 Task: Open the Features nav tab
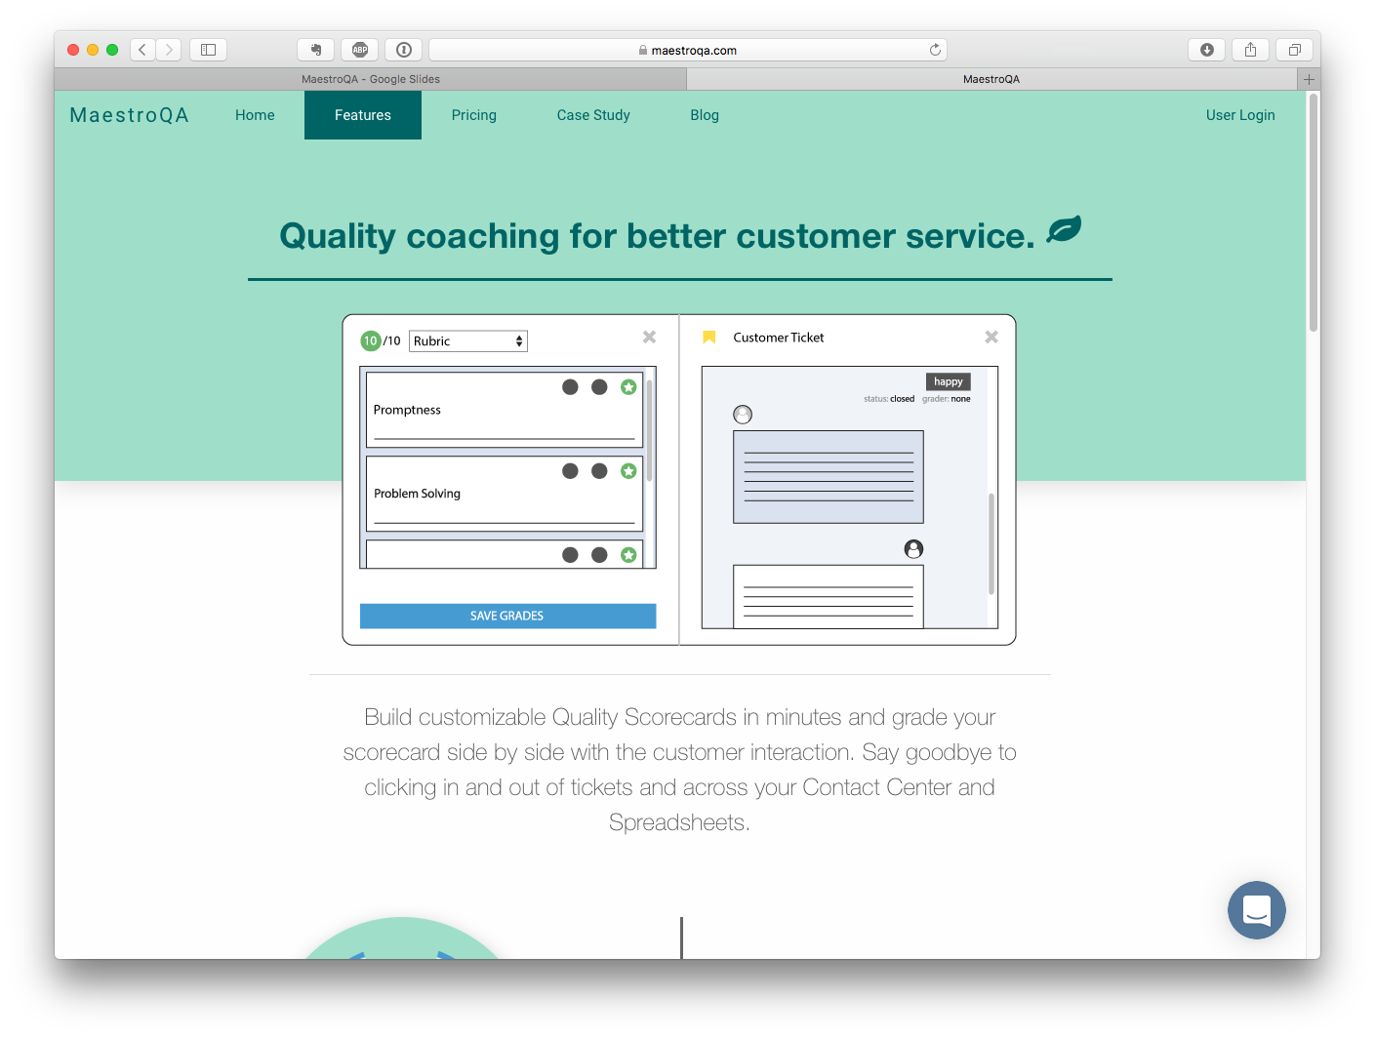363,115
